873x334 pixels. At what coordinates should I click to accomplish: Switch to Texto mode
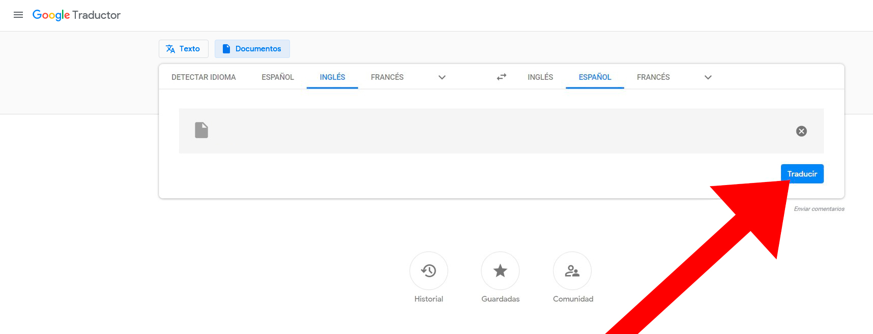(183, 49)
